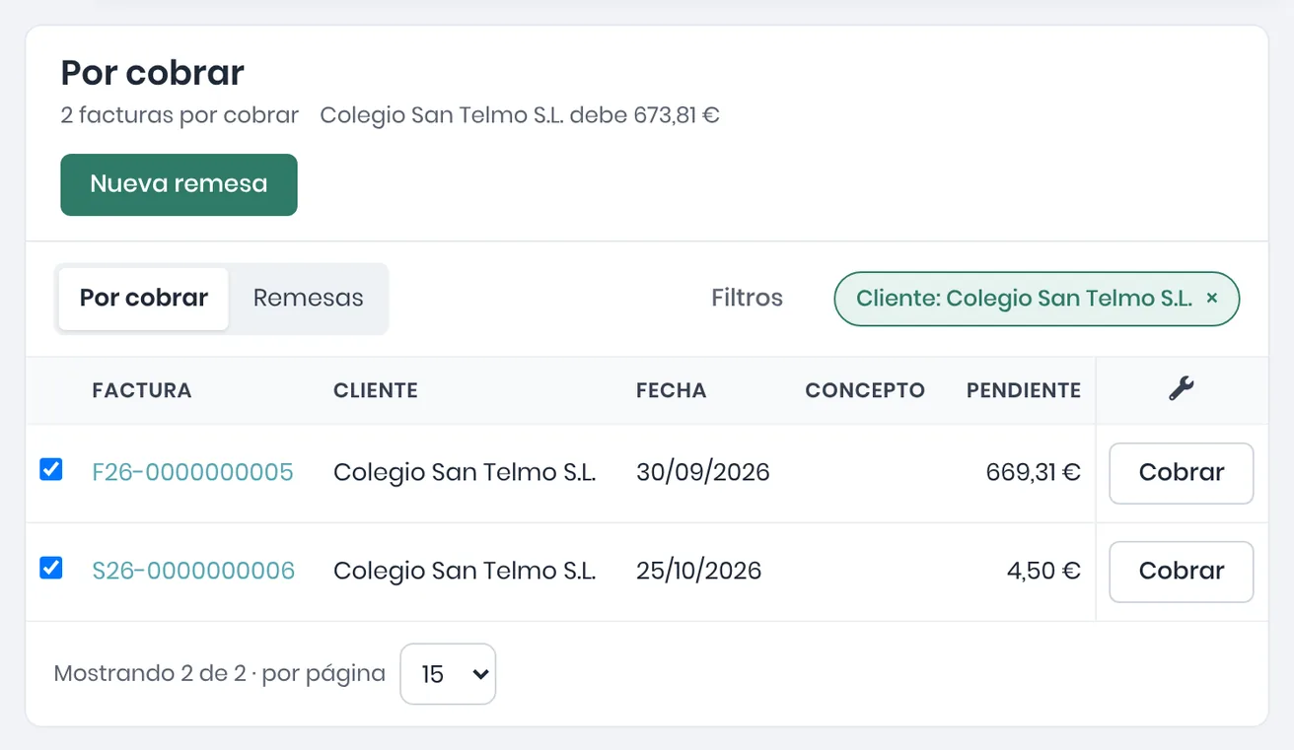Open the per page dropdown
This screenshot has height=750, width=1294.
448,674
